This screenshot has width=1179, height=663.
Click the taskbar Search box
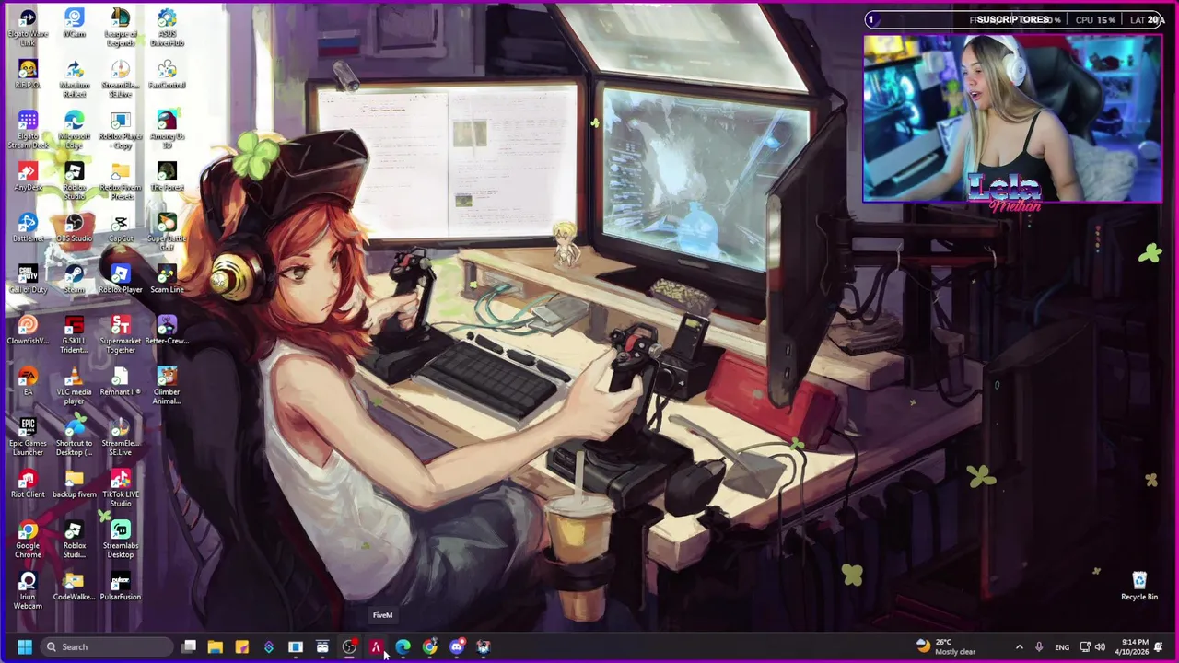[x=107, y=646]
